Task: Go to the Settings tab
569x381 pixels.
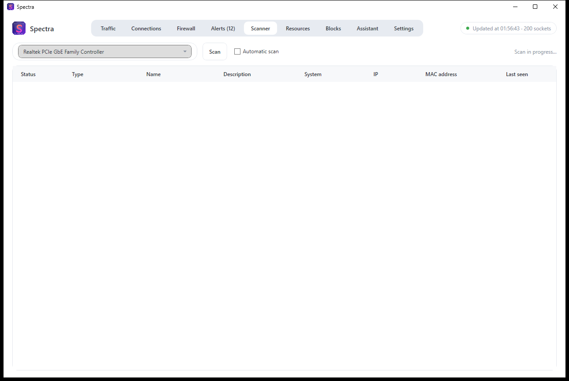Action: tap(404, 29)
